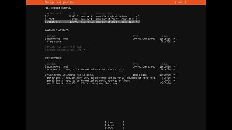Click the FILE SYSTEM SUMMARY heading
Screen dimensions: 232x130
[x=58, y=8]
